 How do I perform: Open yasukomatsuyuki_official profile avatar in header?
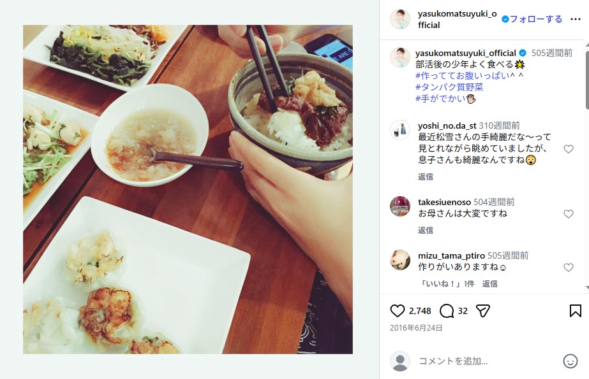point(400,19)
